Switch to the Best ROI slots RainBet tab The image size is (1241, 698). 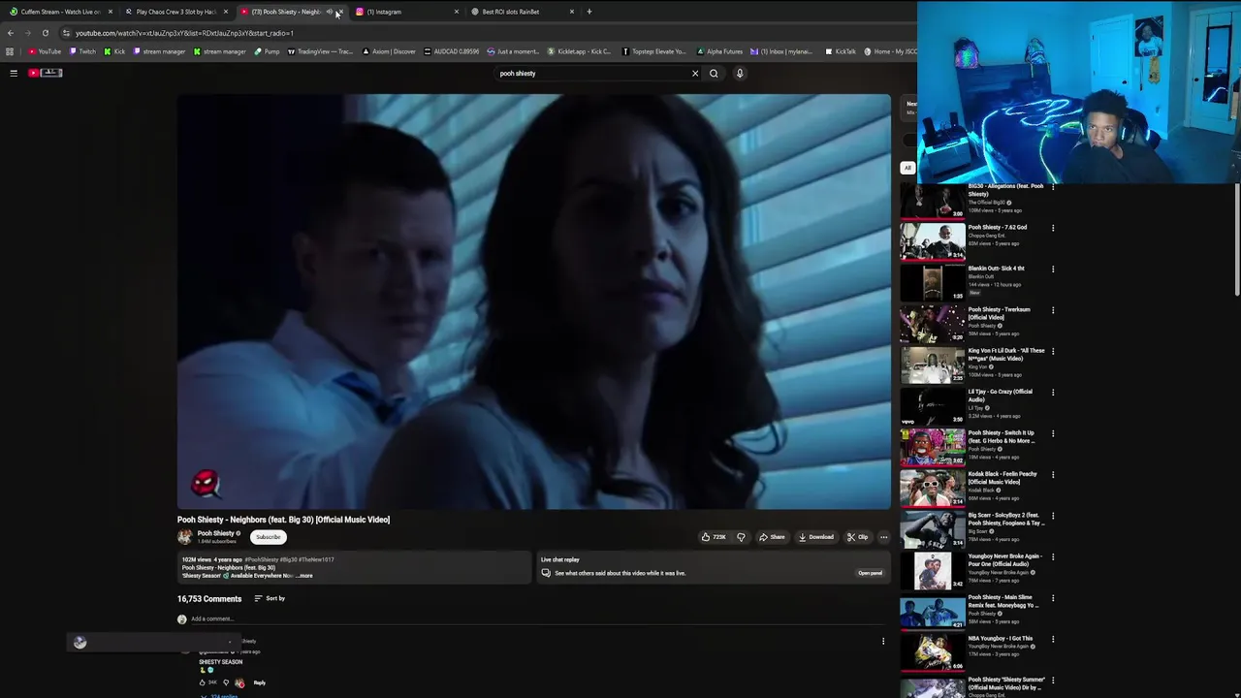point(521,12)
